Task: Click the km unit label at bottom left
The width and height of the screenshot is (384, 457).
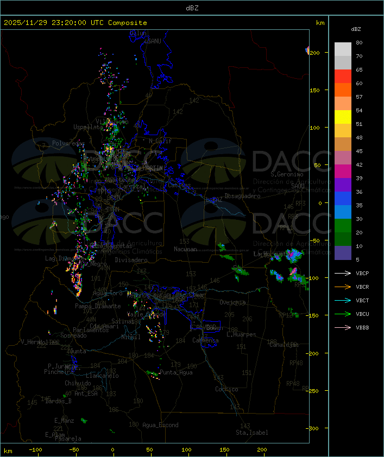Action: (x=8, y=451)
